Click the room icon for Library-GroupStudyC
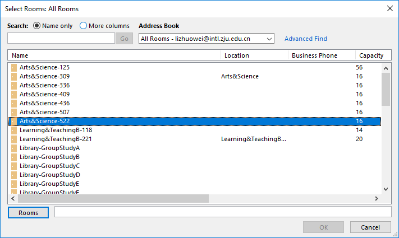Viewport: 399px width, 238px height. 14,166
